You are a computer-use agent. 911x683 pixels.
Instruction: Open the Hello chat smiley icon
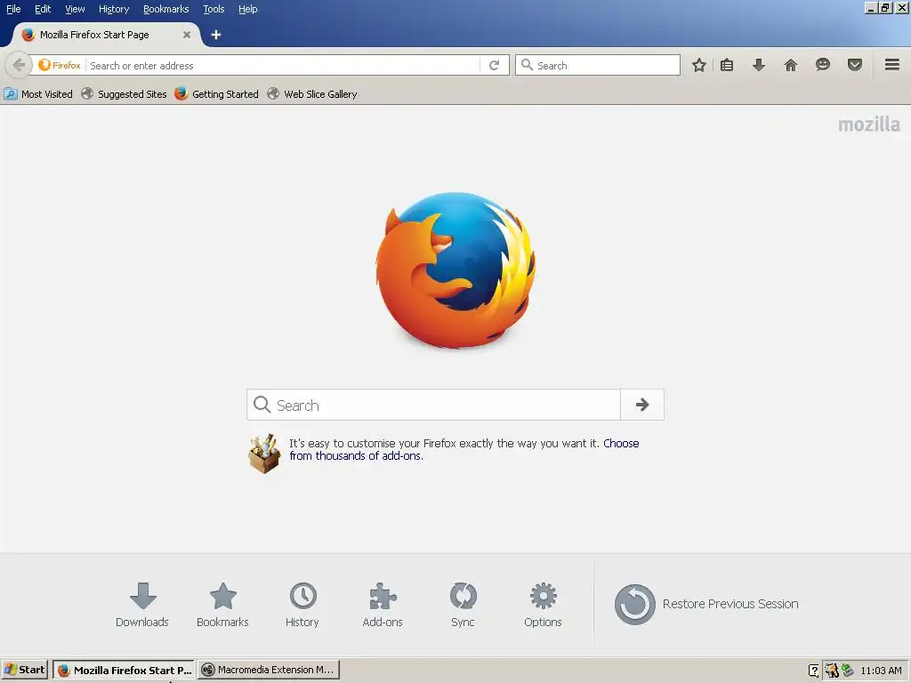click(x=823, y=65)
